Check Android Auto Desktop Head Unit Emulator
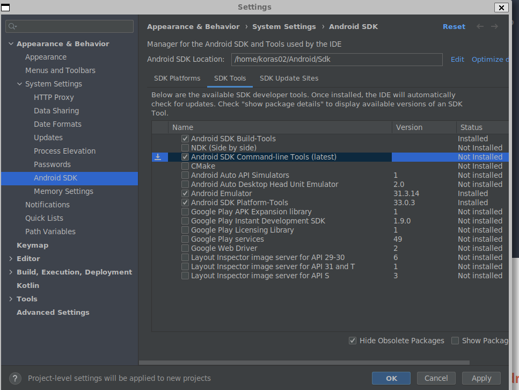 pos(185,184)
